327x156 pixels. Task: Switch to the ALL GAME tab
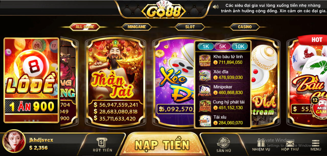(85, 27)
